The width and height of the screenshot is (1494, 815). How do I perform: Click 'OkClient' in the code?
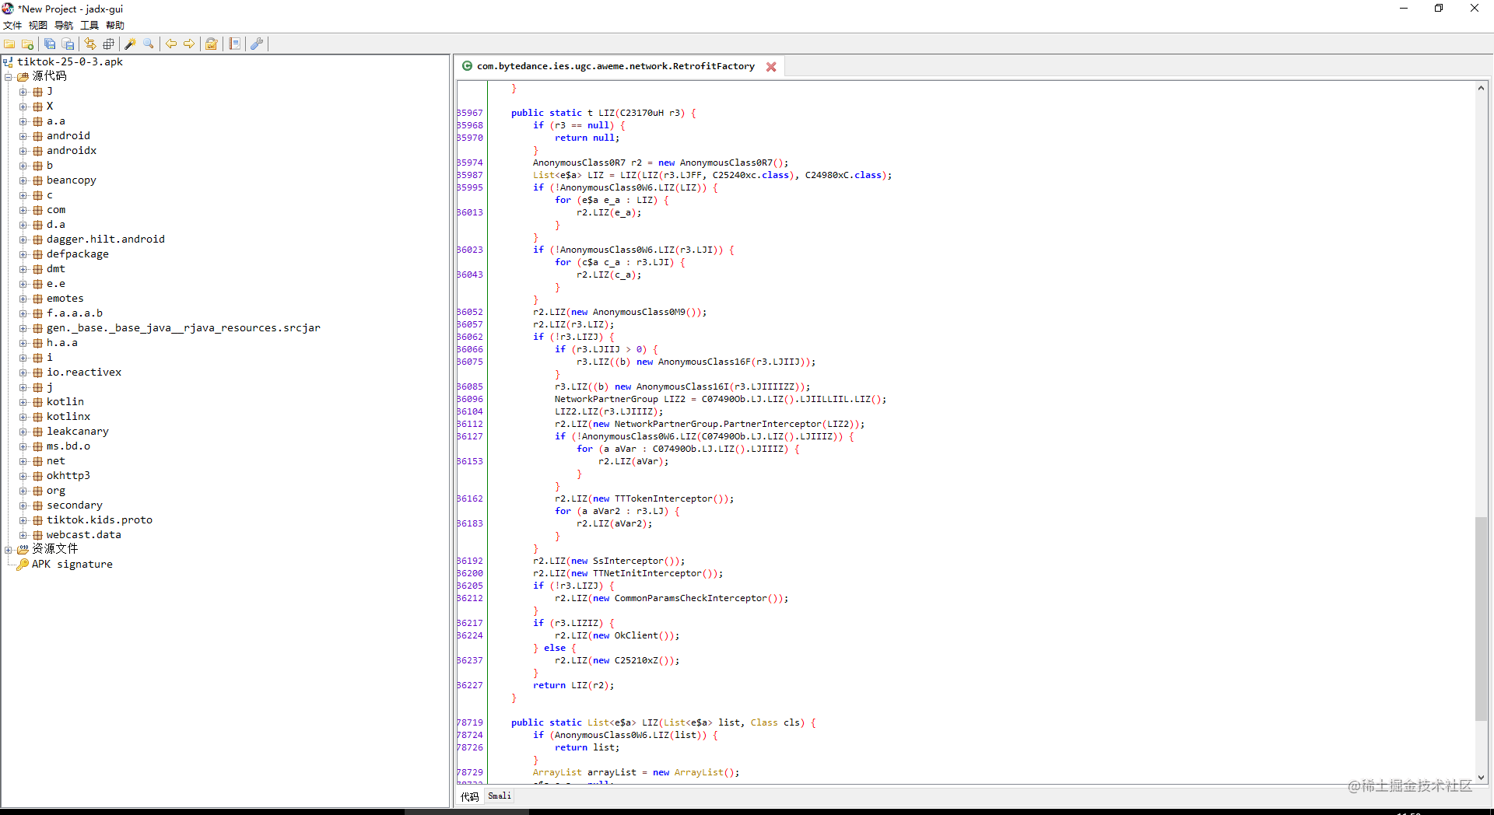click(x=637, y=636)
